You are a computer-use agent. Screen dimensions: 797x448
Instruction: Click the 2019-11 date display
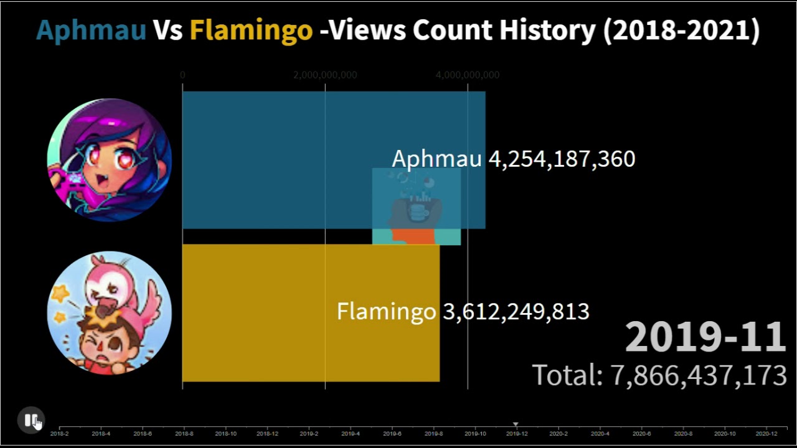point(705,337)
